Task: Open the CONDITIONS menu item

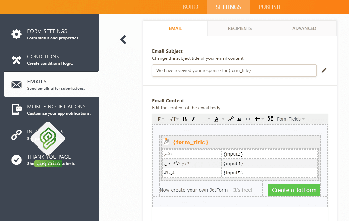Action: click(49, 59)
